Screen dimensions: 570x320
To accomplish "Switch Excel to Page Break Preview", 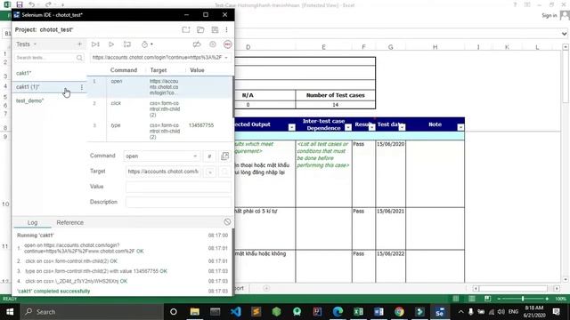I will click(487, 299).
